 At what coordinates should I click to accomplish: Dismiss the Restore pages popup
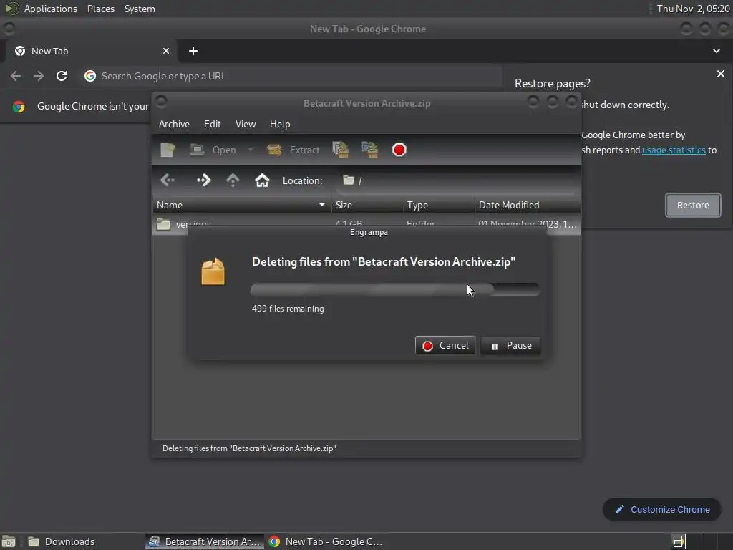(720, 74)
